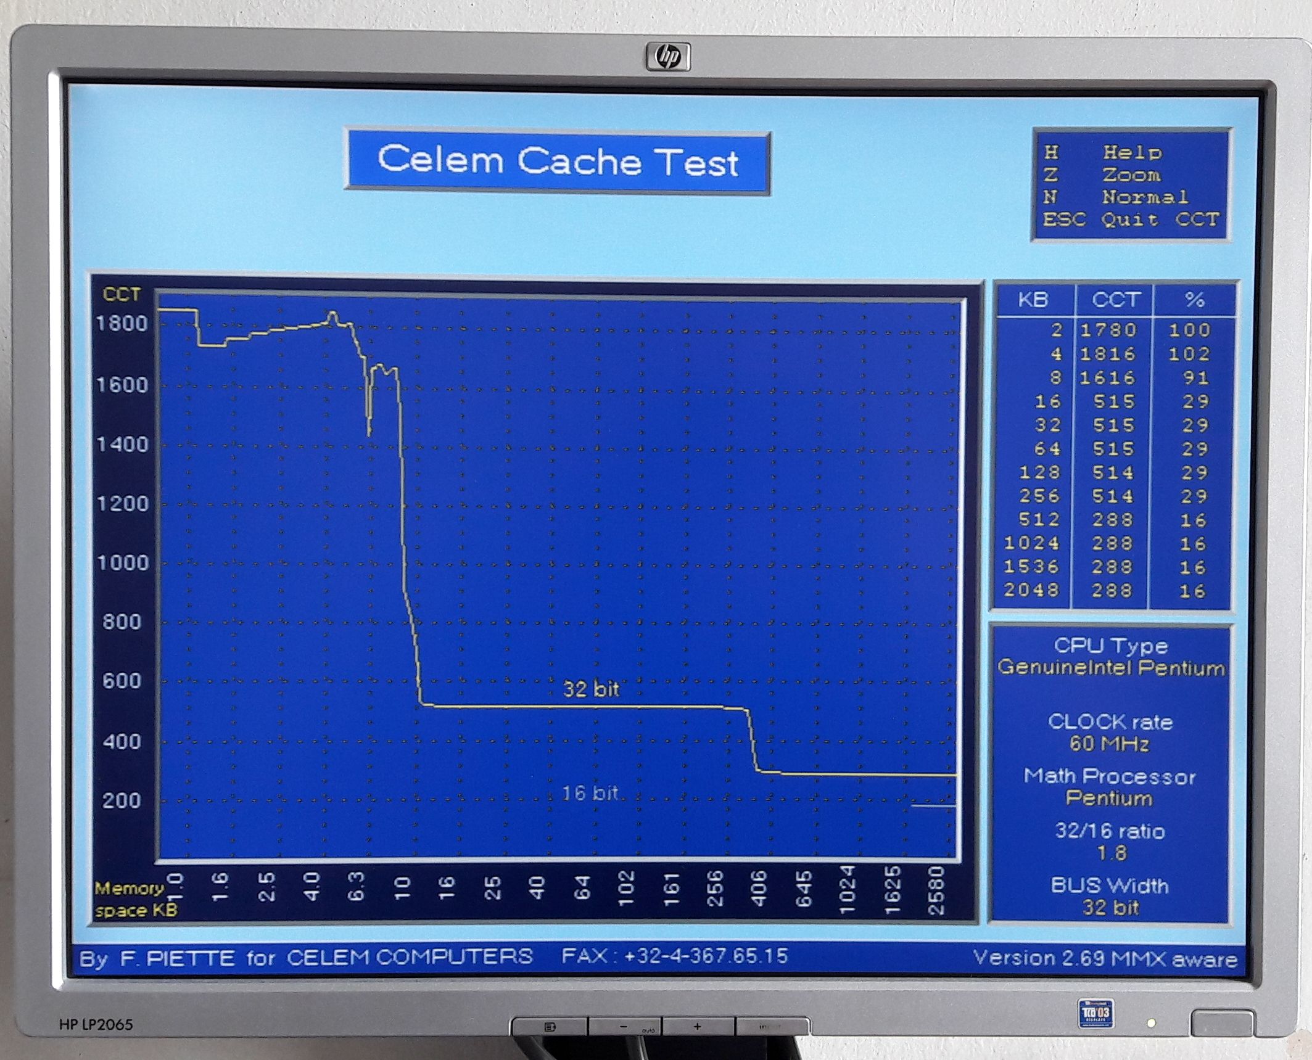1312x1060 pixels.
Task: Click the '60 MHz' clock value
Action: point(1109,744)
